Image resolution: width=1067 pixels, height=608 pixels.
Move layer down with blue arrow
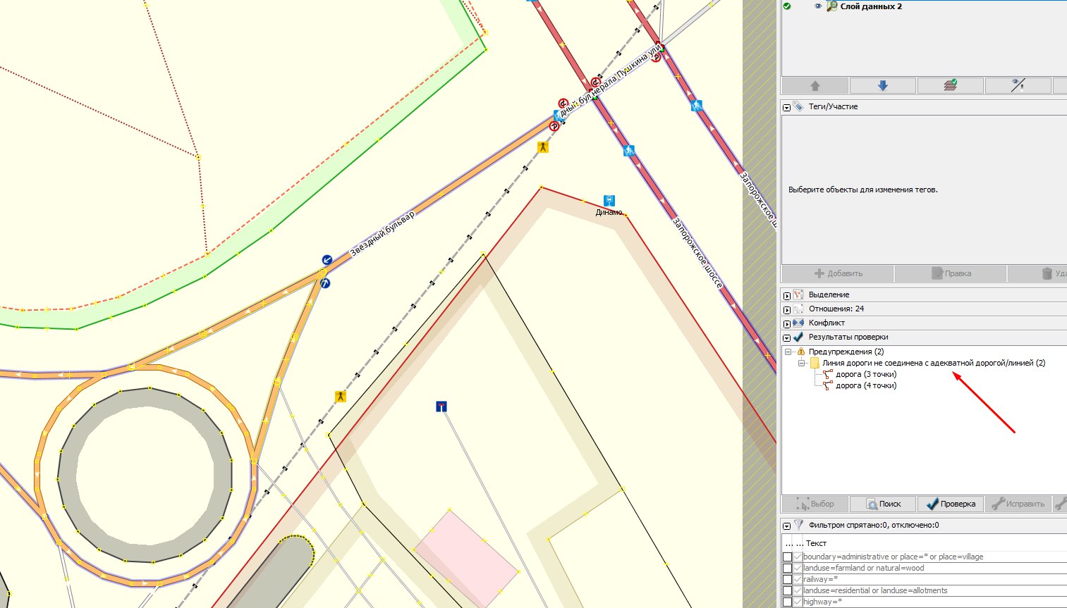coord(882,86)
